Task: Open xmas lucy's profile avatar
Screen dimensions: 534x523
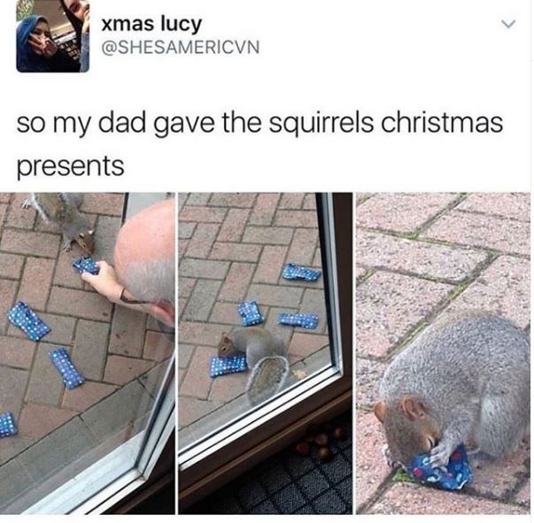Action: (x=53, y=36)
